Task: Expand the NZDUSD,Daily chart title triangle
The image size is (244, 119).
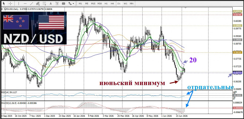Action: (2, 9)
